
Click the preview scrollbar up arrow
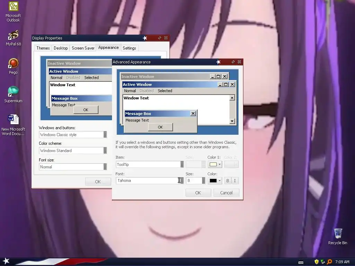[232, 98]
